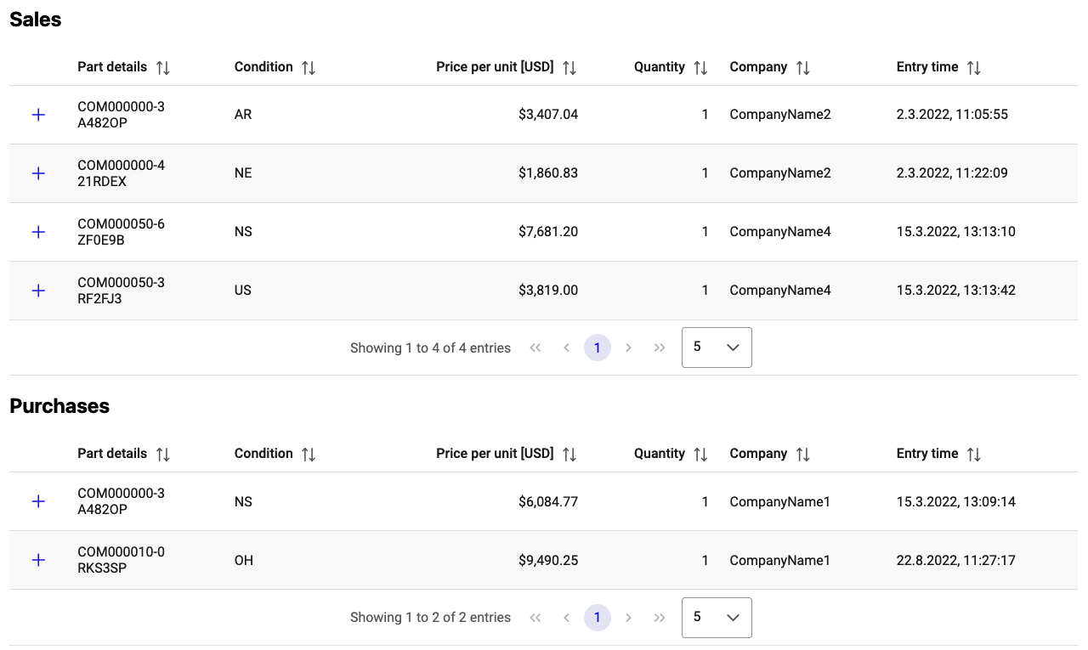This screenshot has height=650, width=1088.
Task: Click entry time 22.8.2022, 11:27:17
Action: [956, 561]
